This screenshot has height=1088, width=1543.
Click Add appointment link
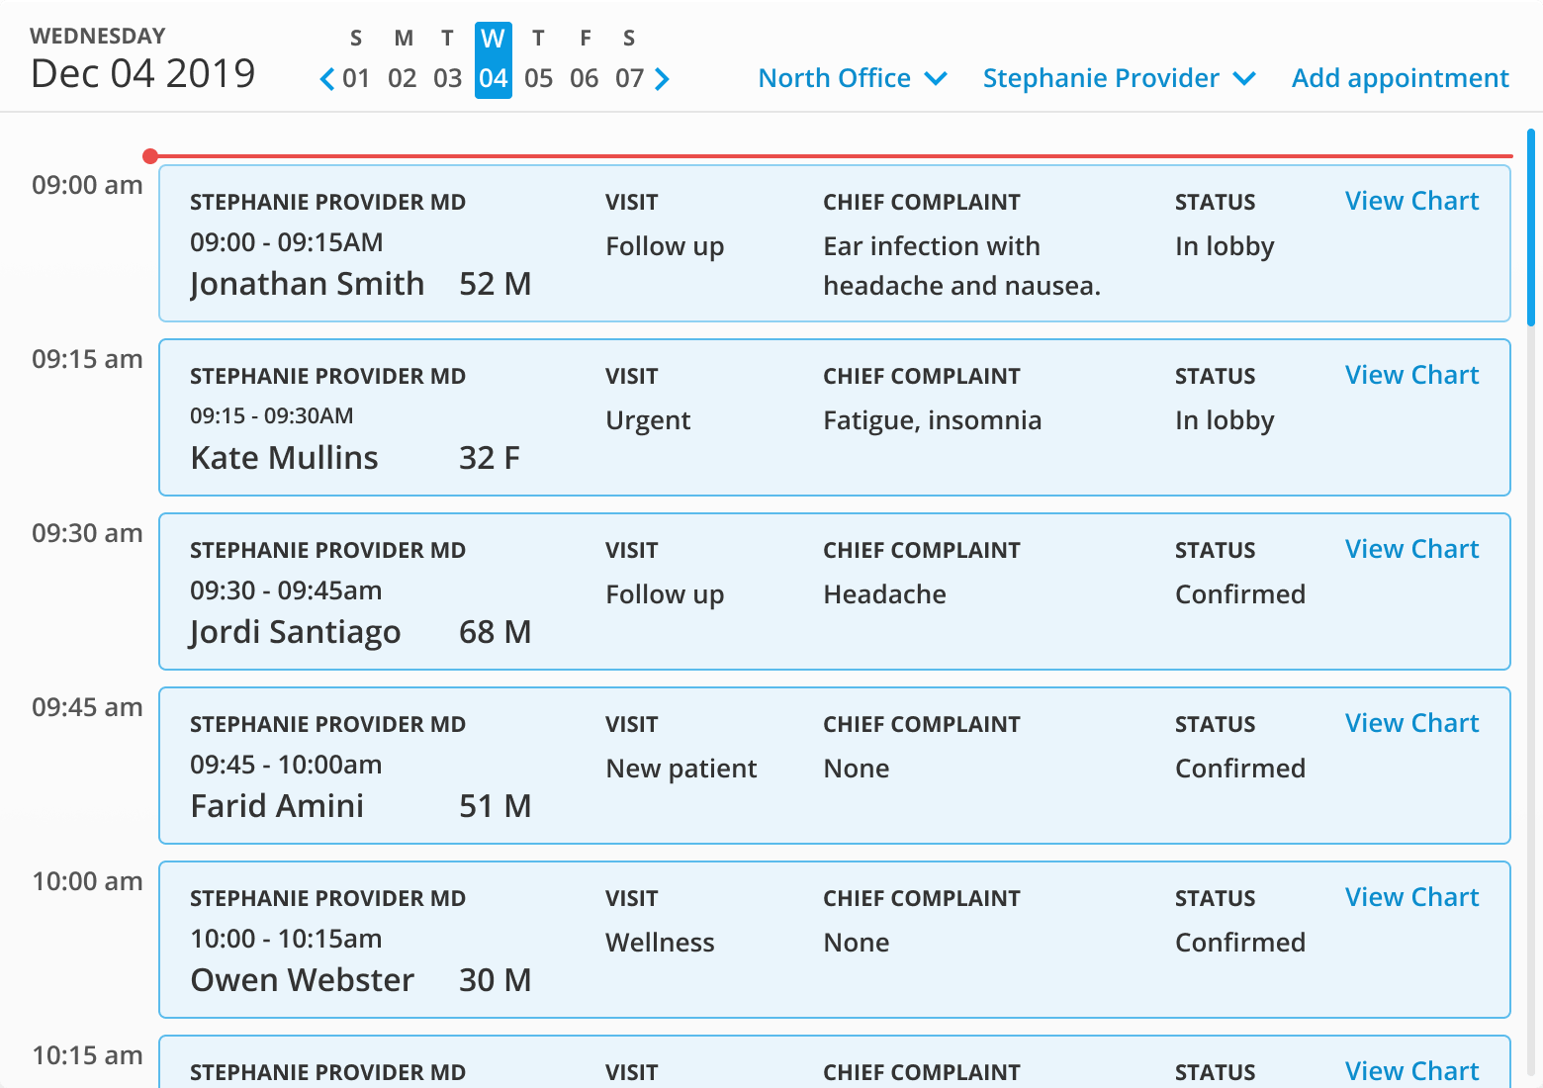coord(1400,78)
